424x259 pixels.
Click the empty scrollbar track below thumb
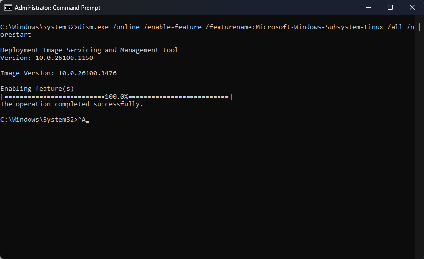420,145
